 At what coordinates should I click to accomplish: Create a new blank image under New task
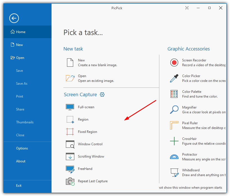(x=91, y=63)
